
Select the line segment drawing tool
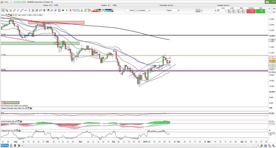click(x=18, y=11)
